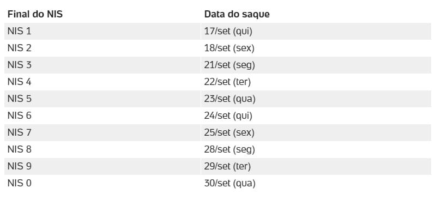Screen dimensions: 447x200
Task: Click the date 17/set (qui)
Action: (x=228, y=32)
